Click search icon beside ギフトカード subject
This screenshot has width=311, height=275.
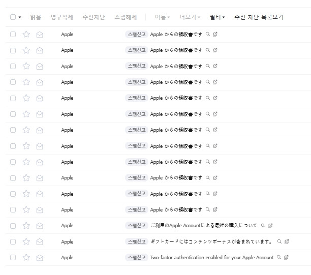279,241
